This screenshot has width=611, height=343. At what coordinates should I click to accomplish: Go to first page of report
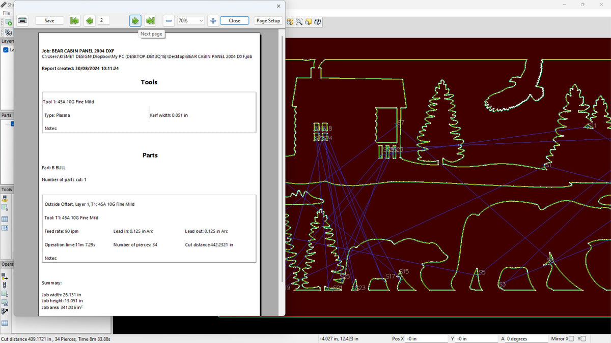(x=75, y=20)
